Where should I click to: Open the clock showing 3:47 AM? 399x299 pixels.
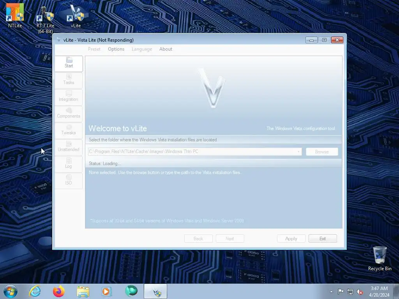click(379, 292)
